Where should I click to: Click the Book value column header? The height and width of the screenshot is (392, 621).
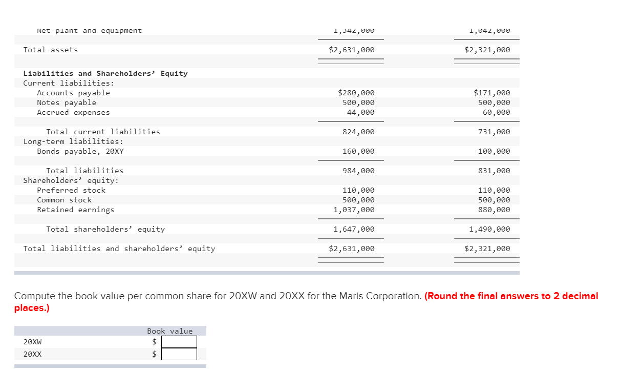170,331
